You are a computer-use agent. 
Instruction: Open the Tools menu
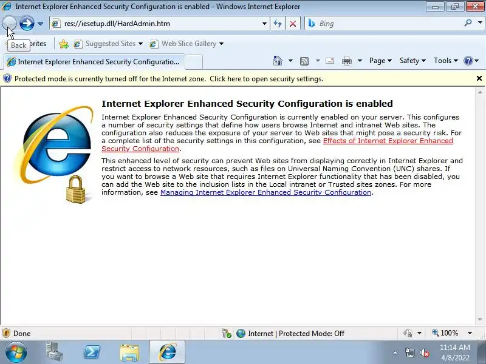coord(445,61)
